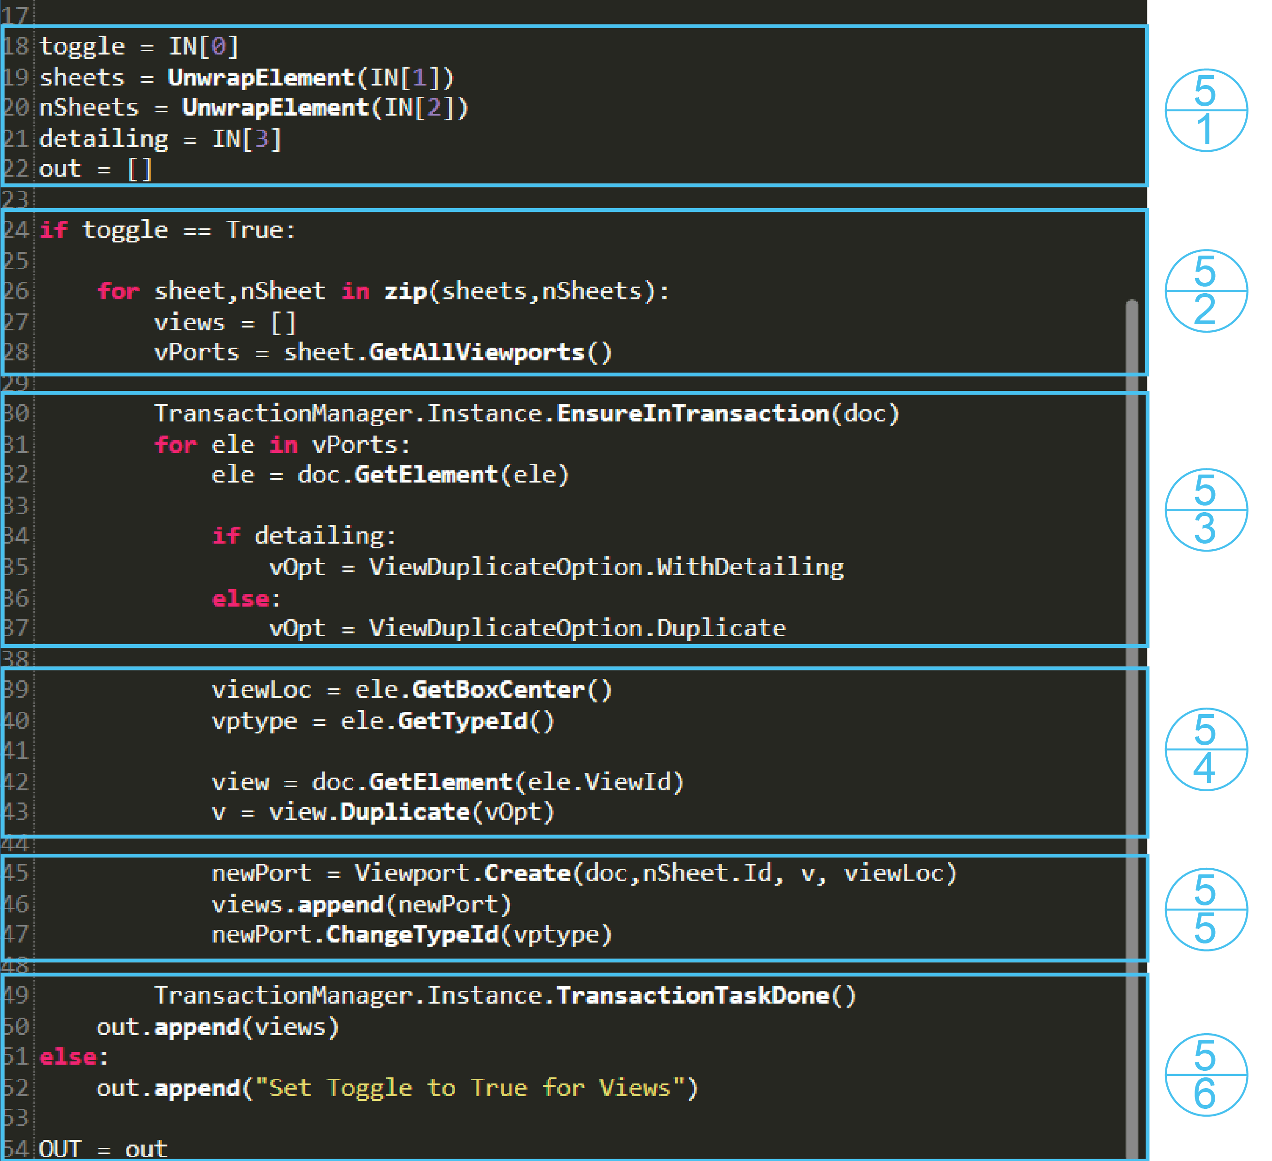Click callout marker 5/5
Screen dimensions: 1272x1161
coord(1205,909)
